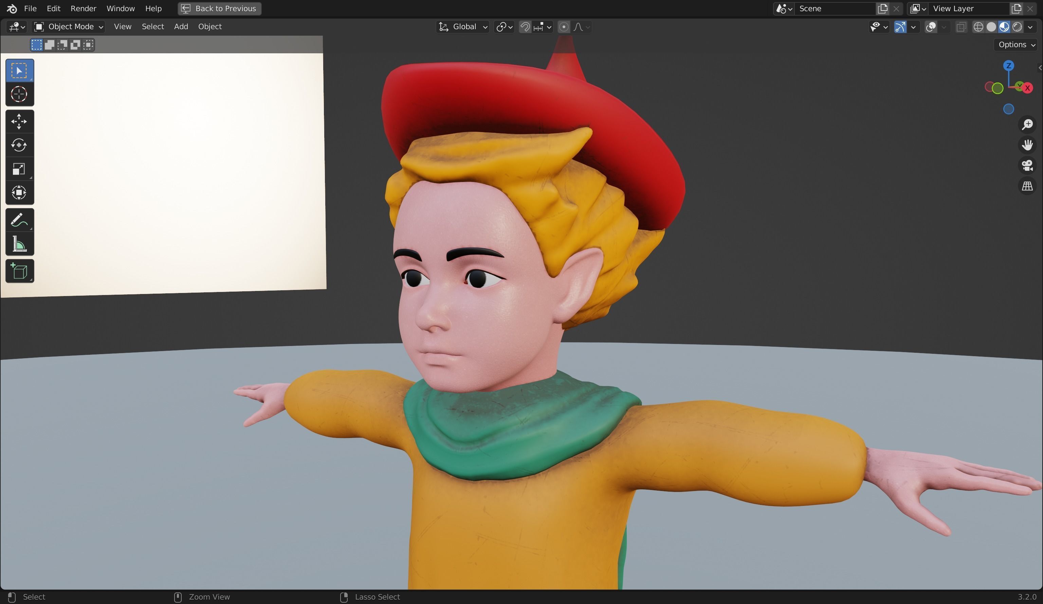1043x604 pixels.
Task: Set selection mode to Intersect
Action: click(88, 45)
